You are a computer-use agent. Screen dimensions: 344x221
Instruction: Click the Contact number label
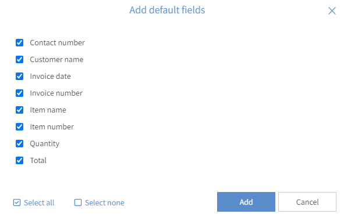click(x=57, y=42)
